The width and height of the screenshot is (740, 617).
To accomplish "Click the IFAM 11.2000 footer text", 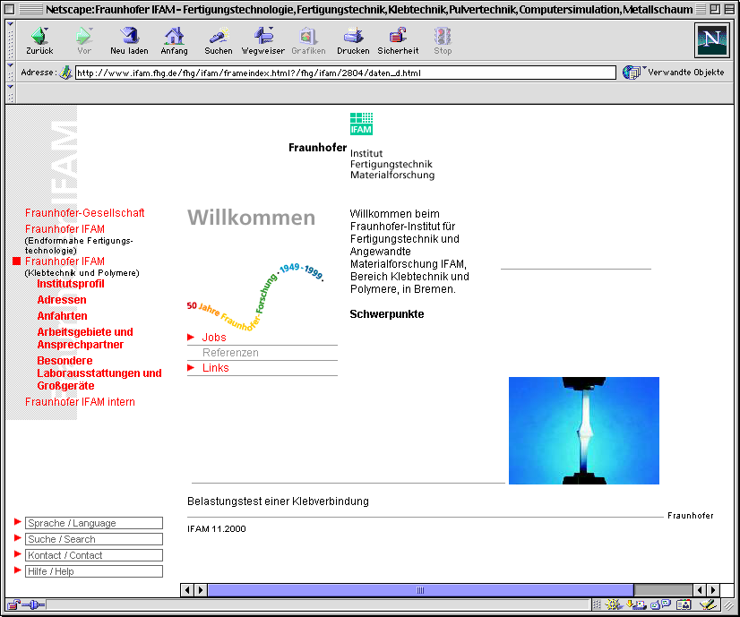I will coord(217,528).
